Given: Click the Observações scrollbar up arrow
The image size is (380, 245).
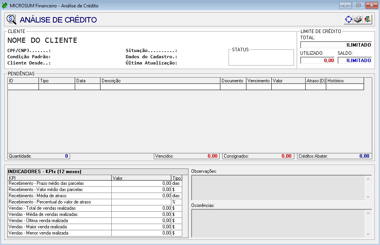Looking at the screenshot, I should [x=368, y=179].
